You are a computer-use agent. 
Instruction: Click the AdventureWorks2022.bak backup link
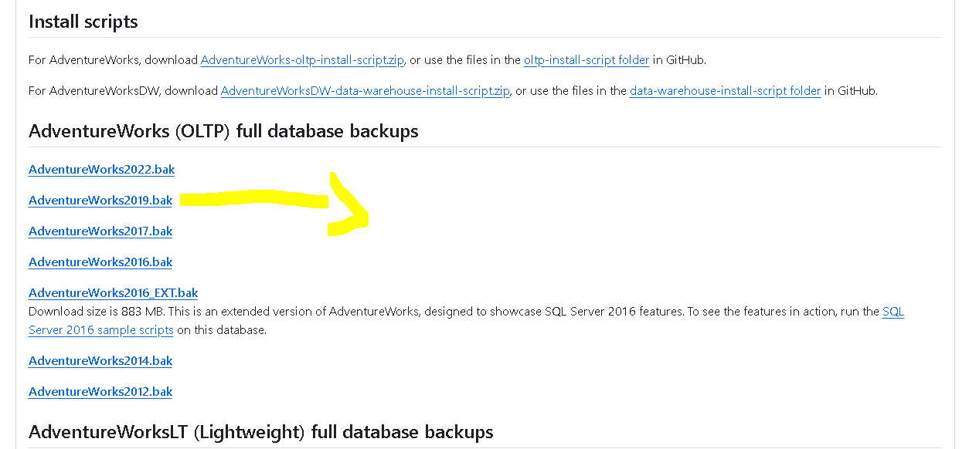pyautogui.click(x=101, y=169)
